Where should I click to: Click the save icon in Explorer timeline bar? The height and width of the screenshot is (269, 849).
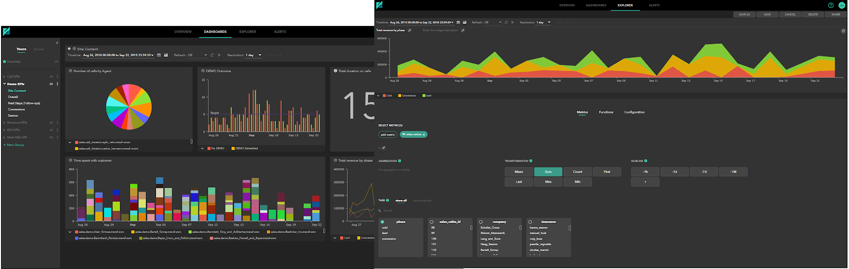(x=465, y=22)
